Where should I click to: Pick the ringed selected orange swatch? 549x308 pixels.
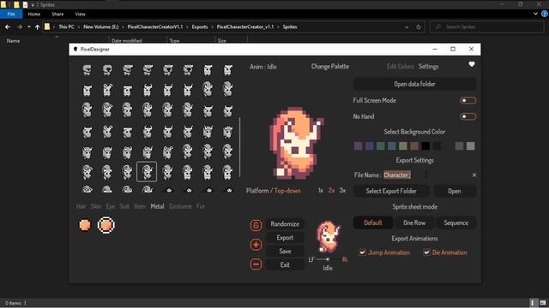pyautogui.click(x=106, y=225)
